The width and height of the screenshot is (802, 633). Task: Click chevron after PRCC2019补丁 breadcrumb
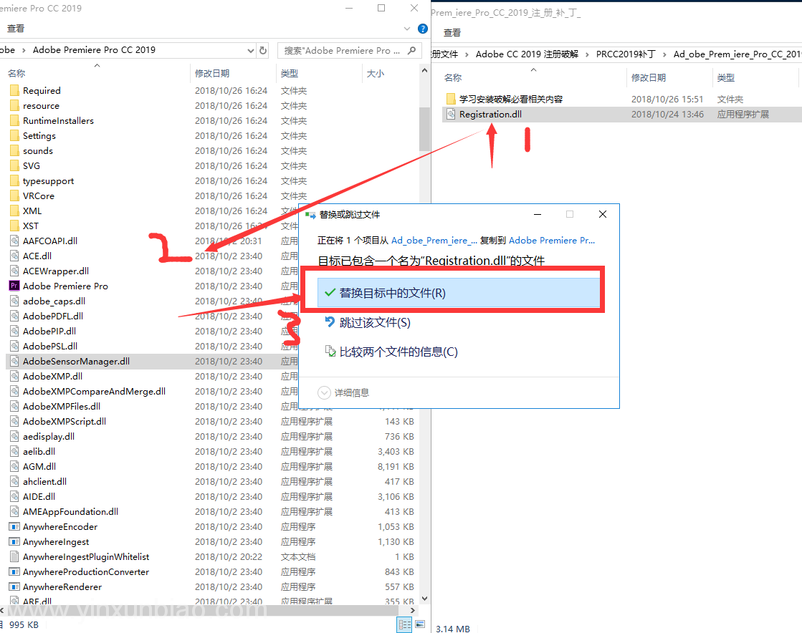[x=664, y=54]
